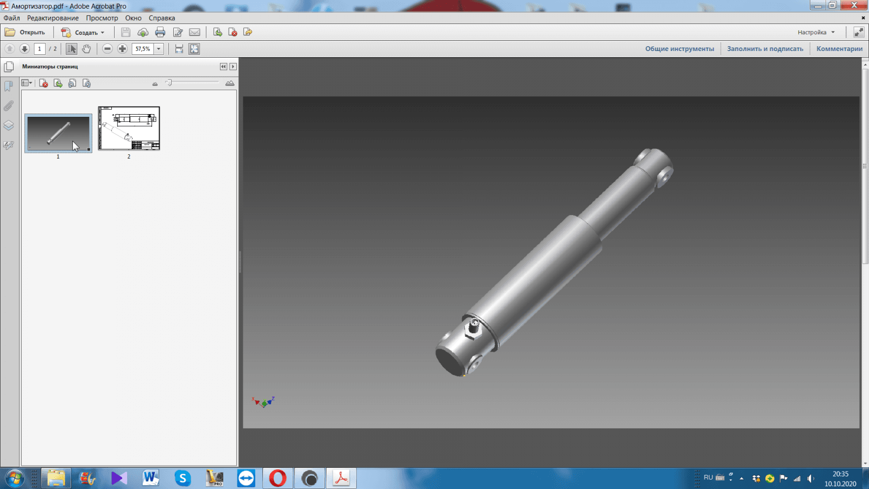Open the Окно menu

coord(133,18)
